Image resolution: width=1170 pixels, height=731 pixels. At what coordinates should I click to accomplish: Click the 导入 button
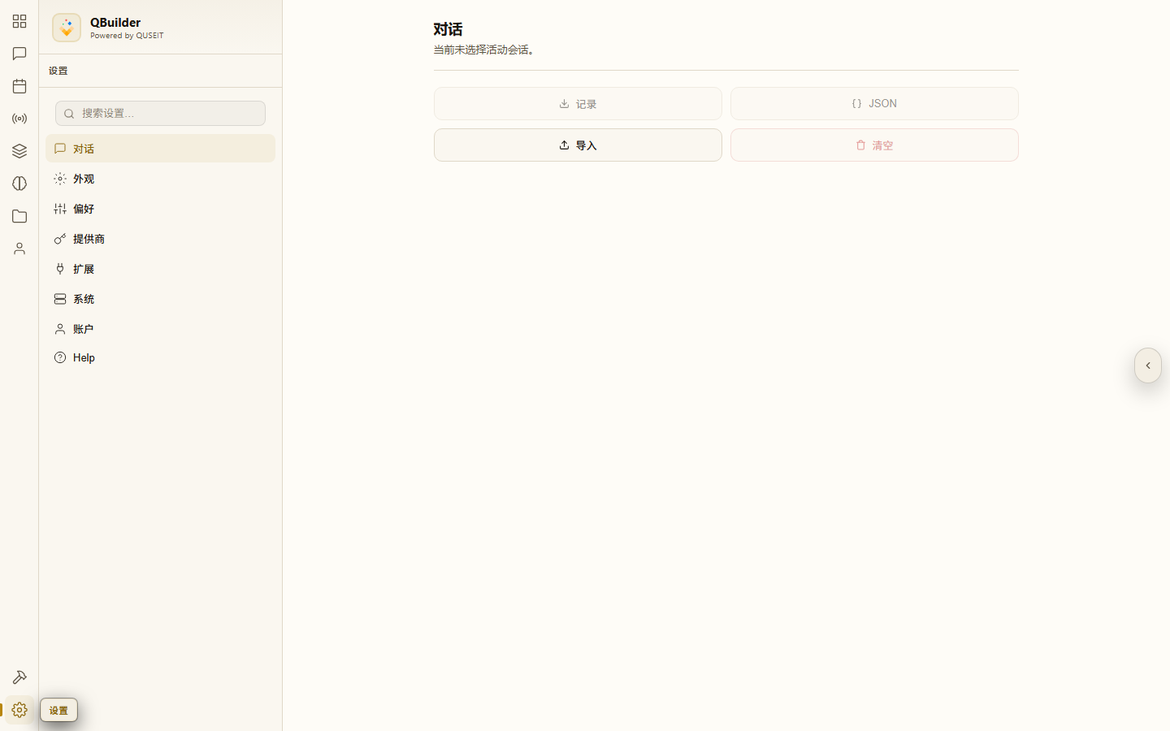(578, 145)
